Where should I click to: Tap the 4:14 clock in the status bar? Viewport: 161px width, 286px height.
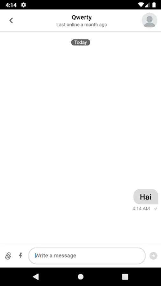click(11, 5)
